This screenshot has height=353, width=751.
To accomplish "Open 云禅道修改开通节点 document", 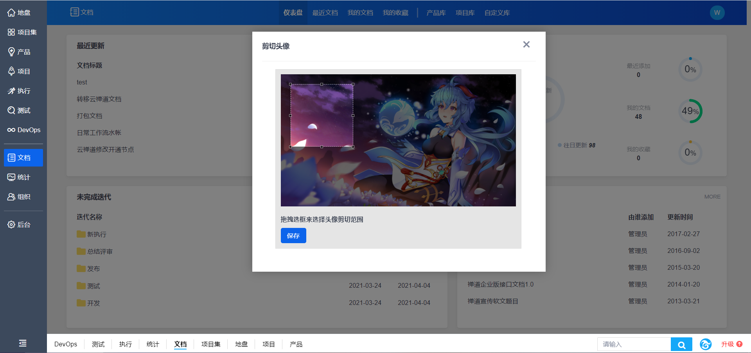I will point(105,149).
